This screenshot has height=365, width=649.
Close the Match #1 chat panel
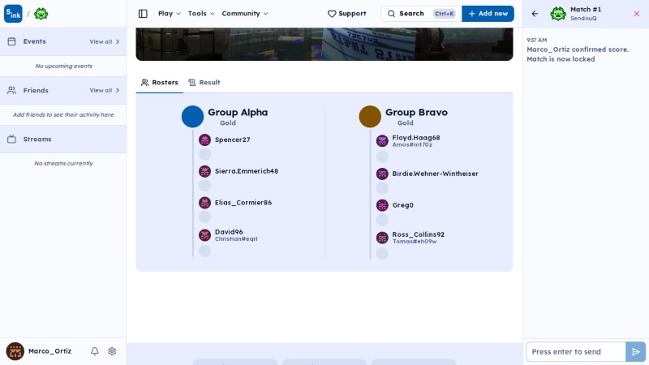pos(637,14)
